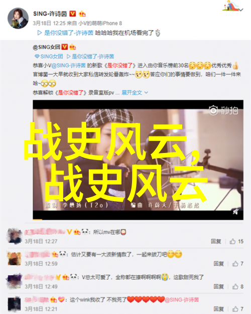Reply to the 所以mv在哪 comment
This screenshot has height=314, width=251.
click(216, 241)
